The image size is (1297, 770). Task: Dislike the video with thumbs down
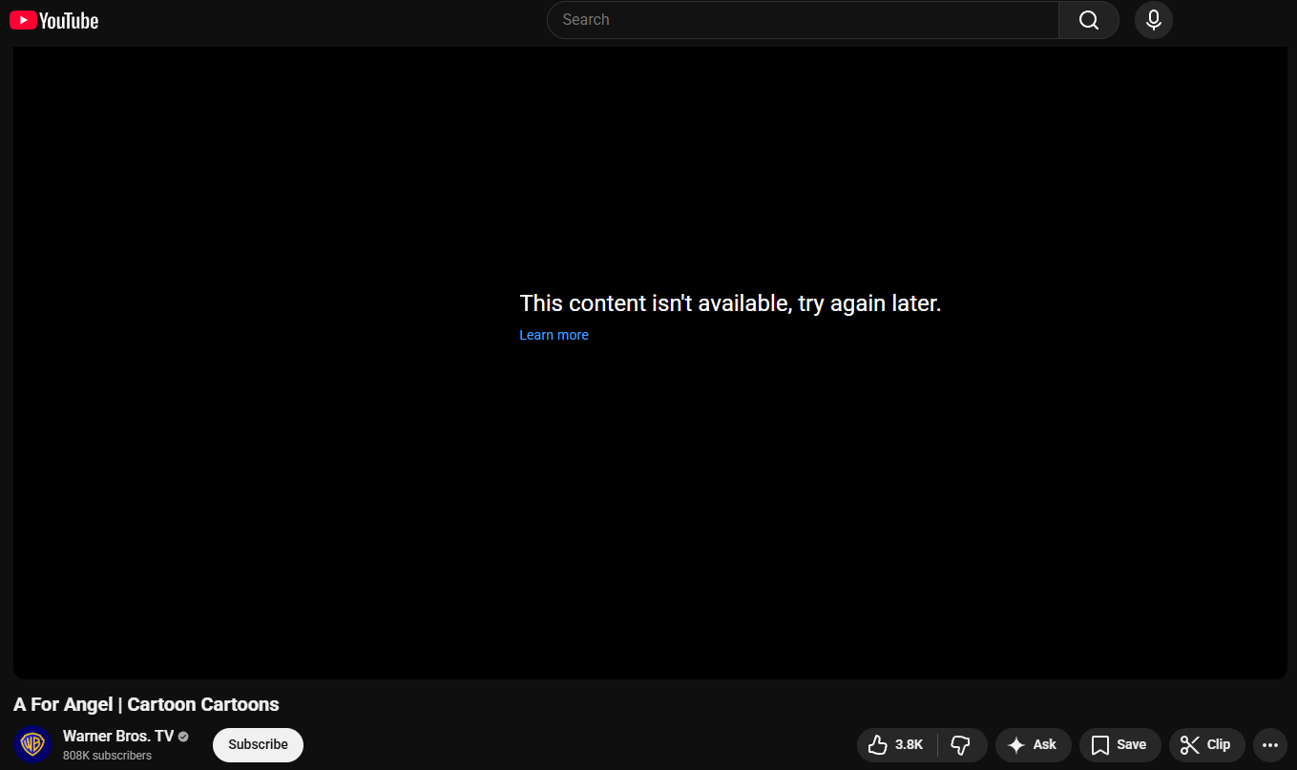coord(962,745)
